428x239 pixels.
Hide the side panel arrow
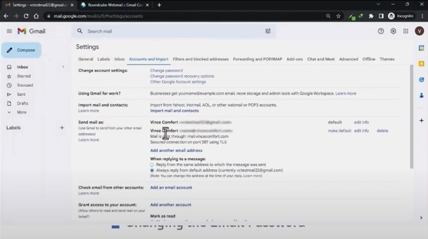click(421, 218)
